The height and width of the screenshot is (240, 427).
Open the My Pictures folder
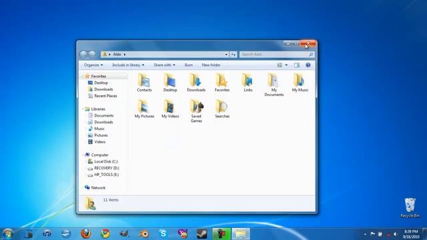[144, 109]
